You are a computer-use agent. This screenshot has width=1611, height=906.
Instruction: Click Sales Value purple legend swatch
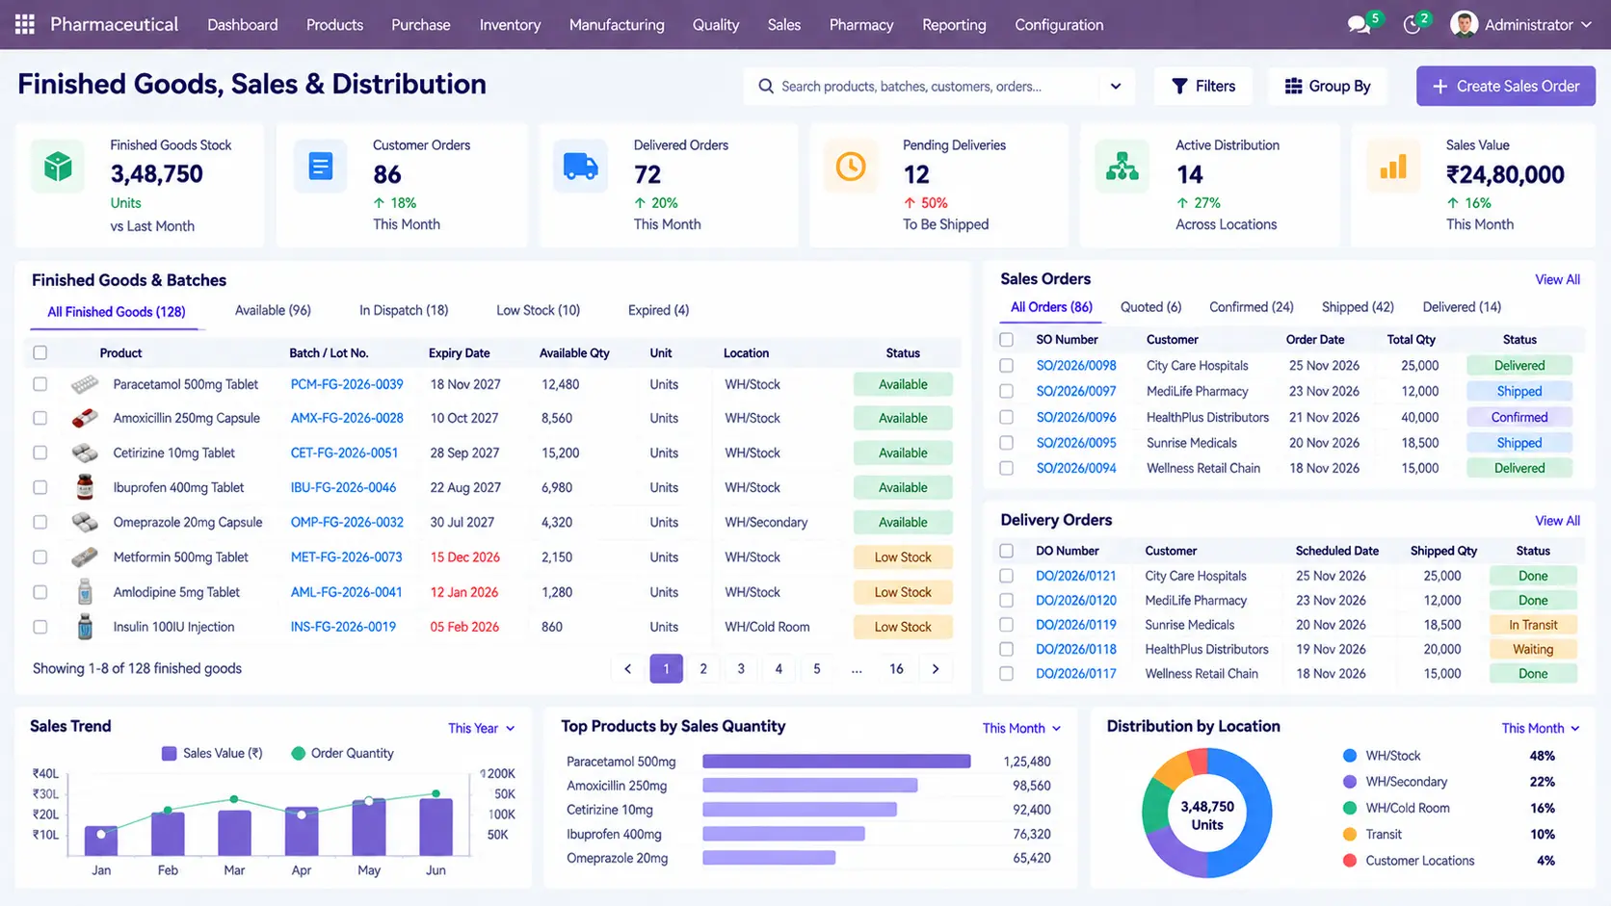click(x=169, y=753)
